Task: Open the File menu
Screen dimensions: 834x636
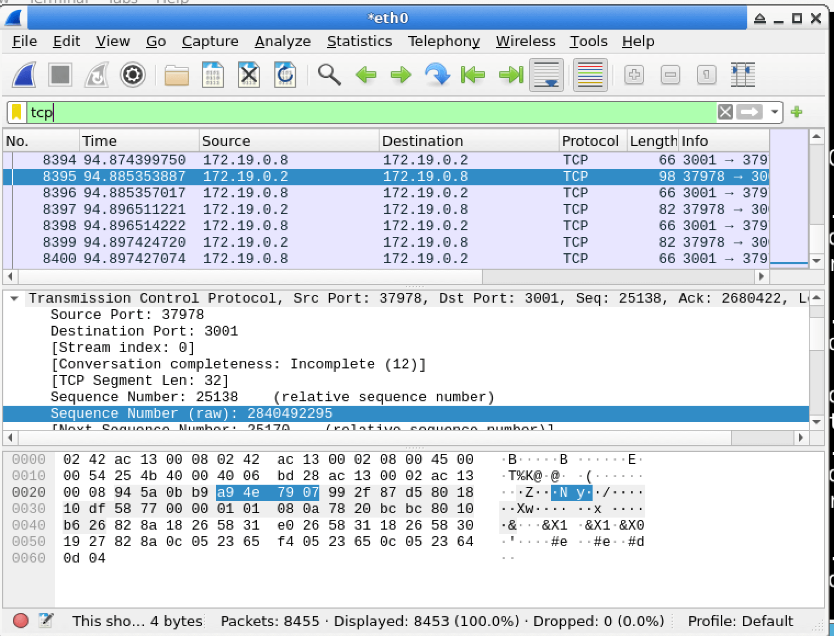Action: [x=25, y=42]
